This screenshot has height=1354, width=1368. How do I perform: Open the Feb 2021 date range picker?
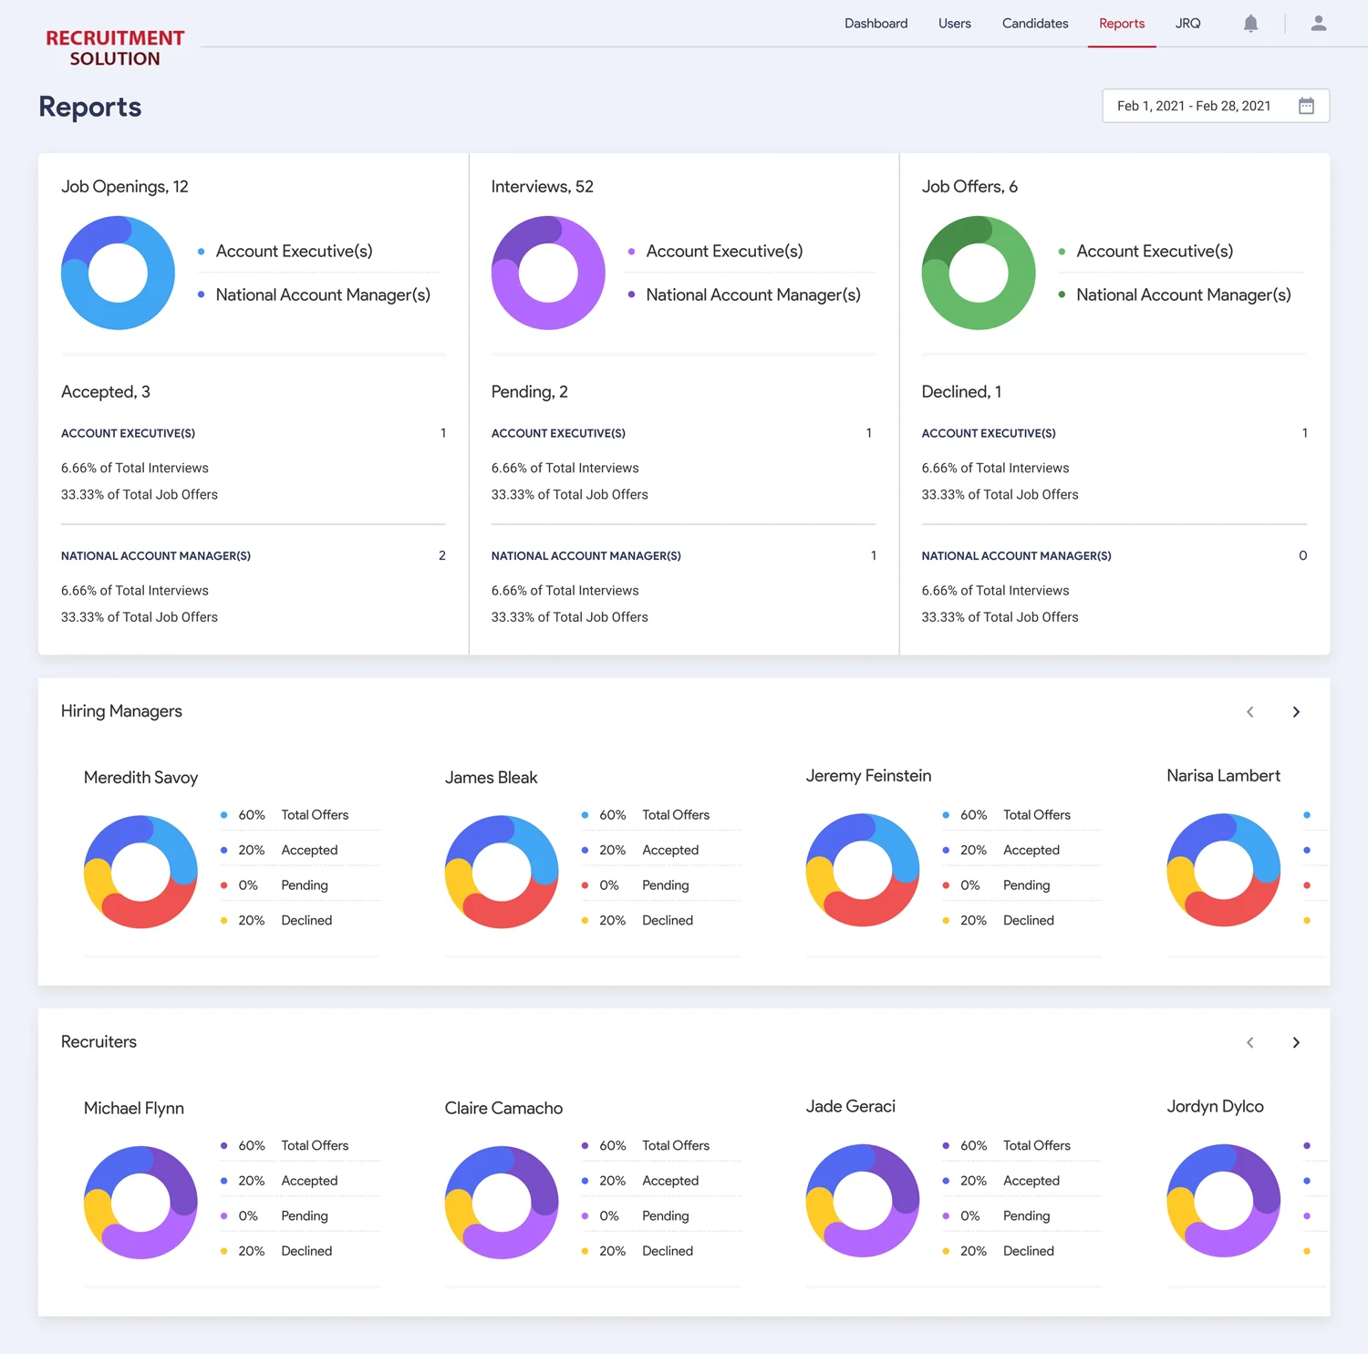coord(1216,106)
